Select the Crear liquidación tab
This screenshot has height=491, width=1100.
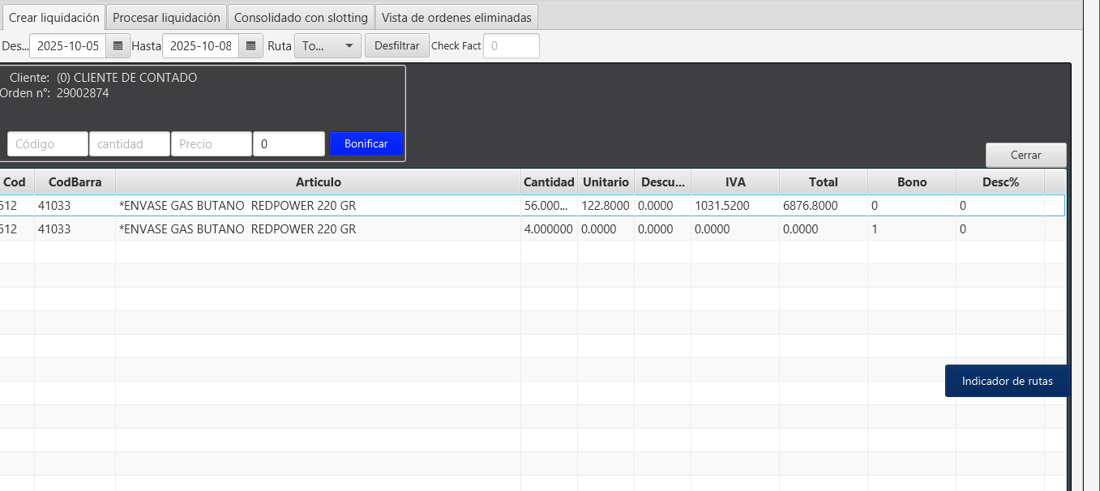pos(54,17)
